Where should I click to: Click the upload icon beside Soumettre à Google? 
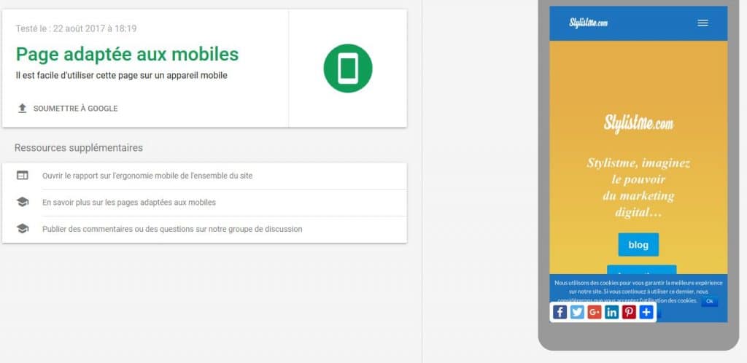22,109
